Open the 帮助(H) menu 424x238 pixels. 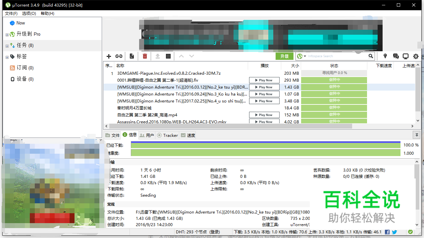pyautogui.click(x=47, y=14)
